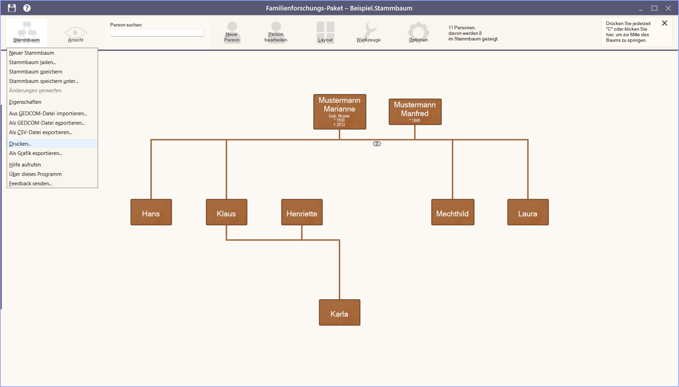The image size is (679, 387).
Task: Open Über dieses Programm
Action: click(52, 174)
